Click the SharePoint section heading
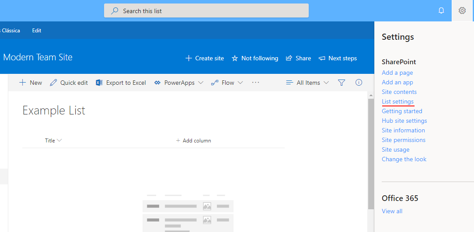The height and width of the screenshot is (232, 474). 399,62
